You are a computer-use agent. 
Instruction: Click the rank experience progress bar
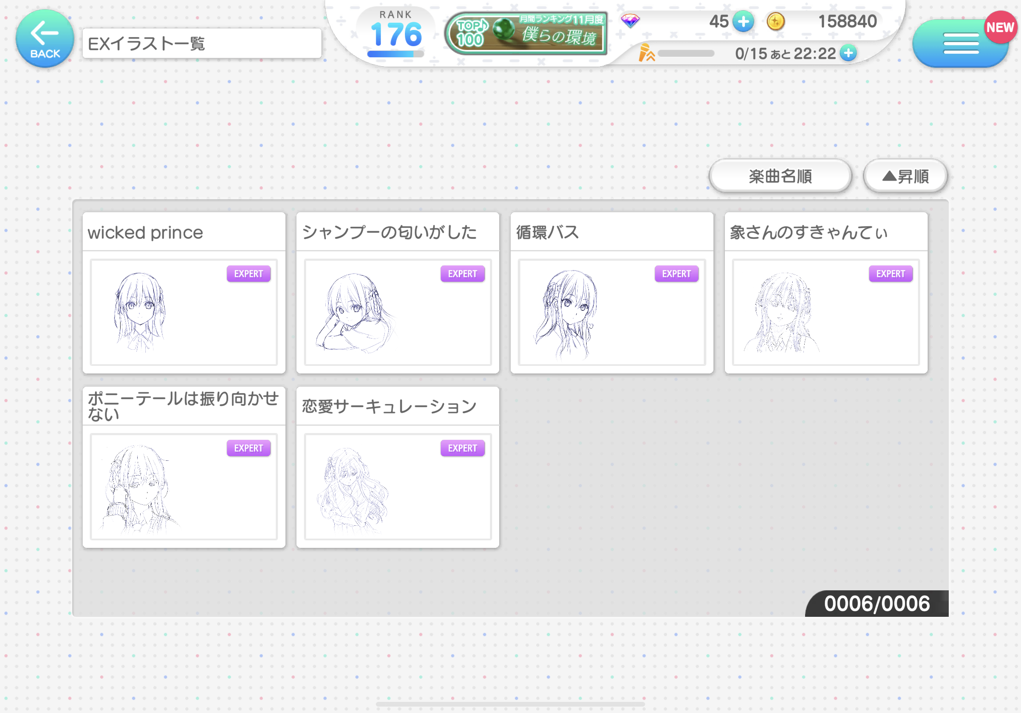click(395, 54)
